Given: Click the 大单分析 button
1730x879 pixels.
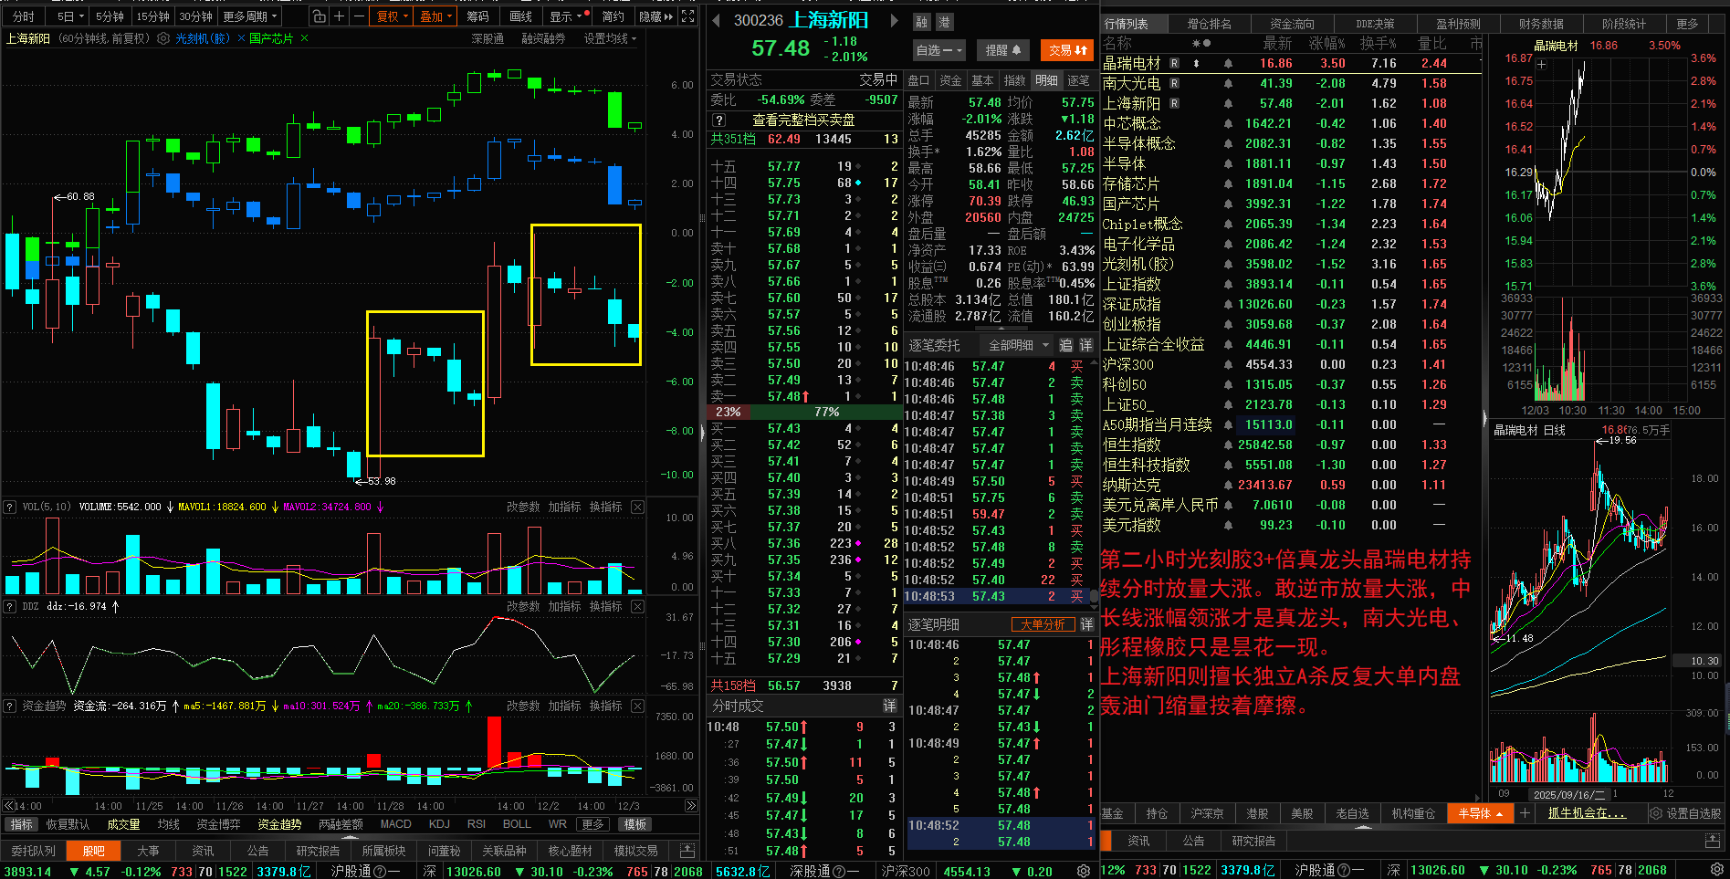Looking at the screenshot, I should [x=1043, y=624].
